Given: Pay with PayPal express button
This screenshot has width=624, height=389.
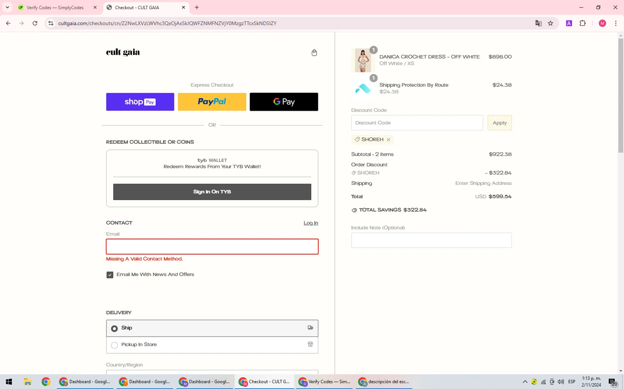Looking at the screenshot, I should [x=212, y=102].
